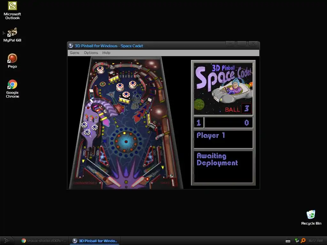Image resolution: width=327 pixels, height=245 pixels.
Task: Click the Space Cadet logo artwork
Action: point(223,89)
